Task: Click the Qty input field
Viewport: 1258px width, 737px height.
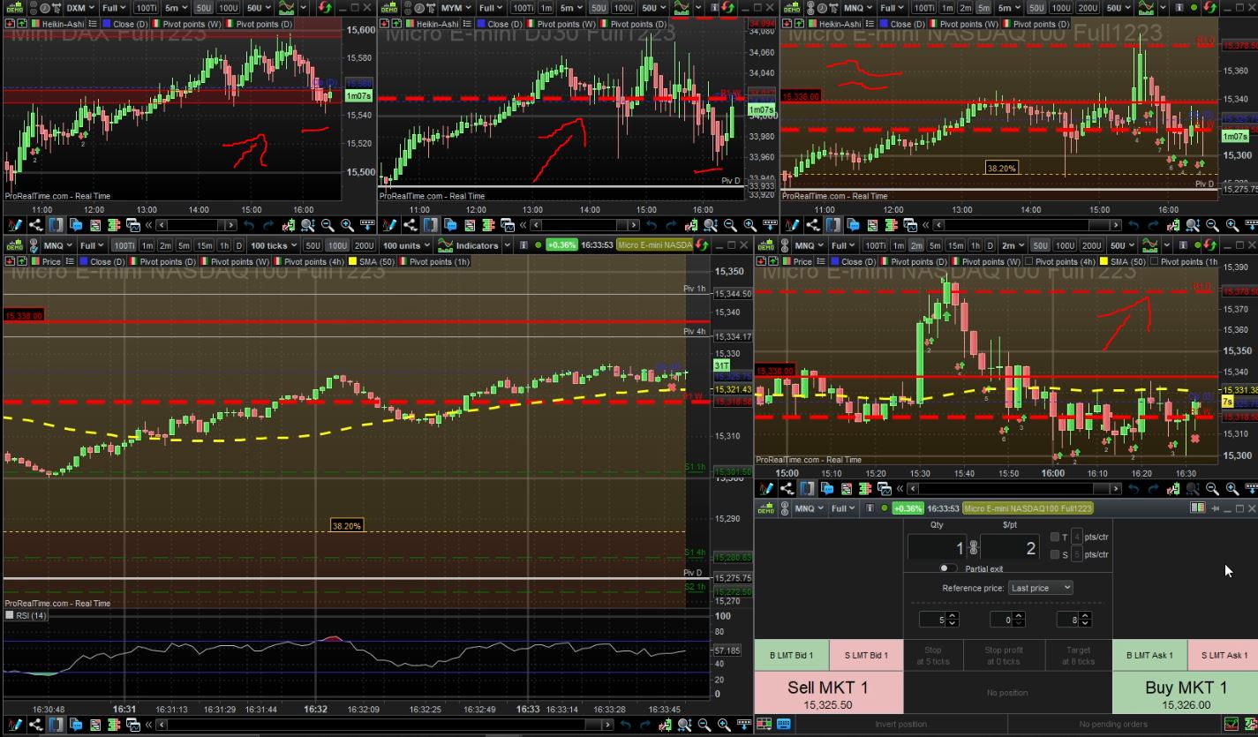Action: (938, 548)
